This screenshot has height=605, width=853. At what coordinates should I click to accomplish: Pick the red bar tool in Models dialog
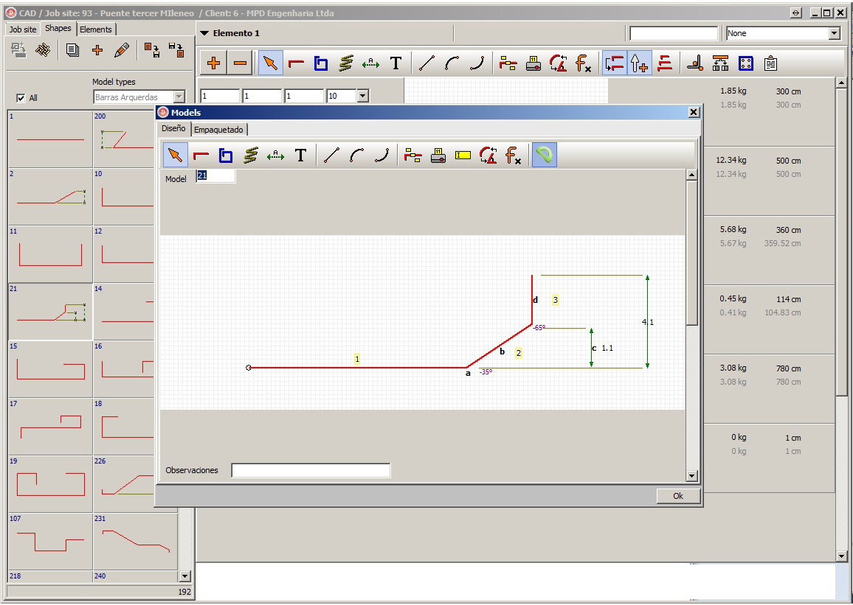click(201, 155)
